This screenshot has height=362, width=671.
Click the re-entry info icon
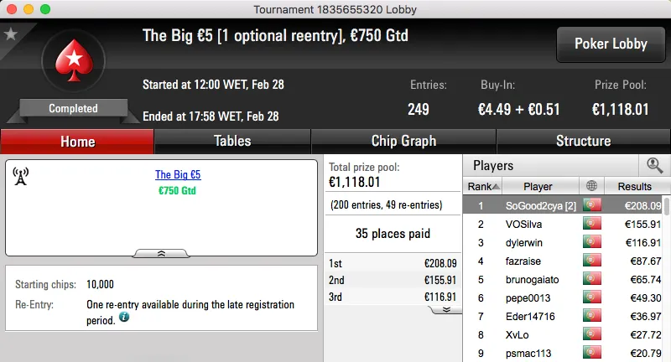pyautogui.click(x=124, y=318)
